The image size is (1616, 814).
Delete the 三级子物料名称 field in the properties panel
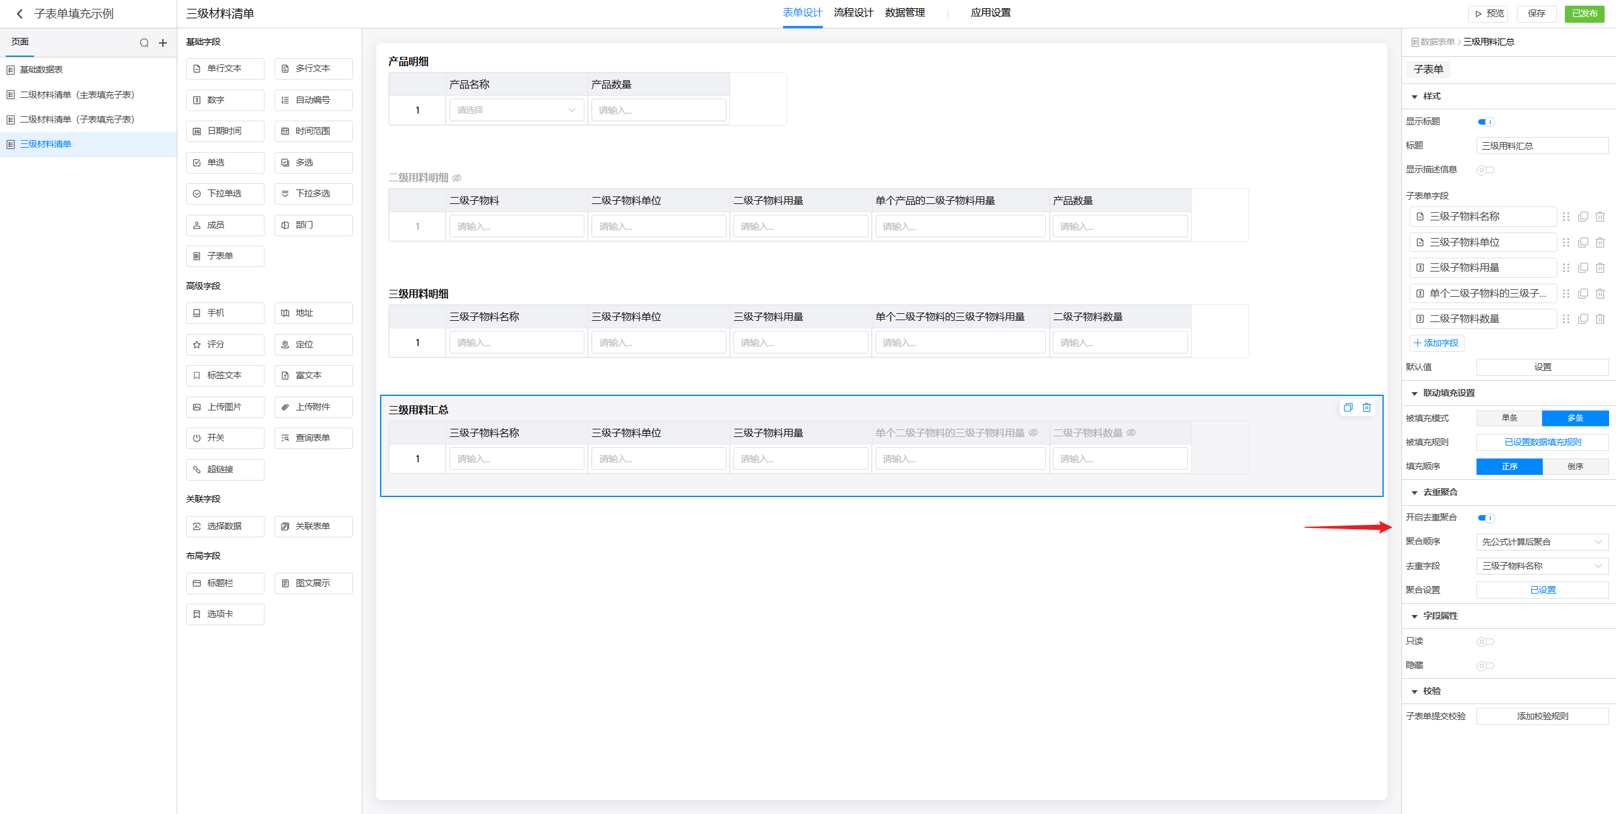[x=1600, y=217]
